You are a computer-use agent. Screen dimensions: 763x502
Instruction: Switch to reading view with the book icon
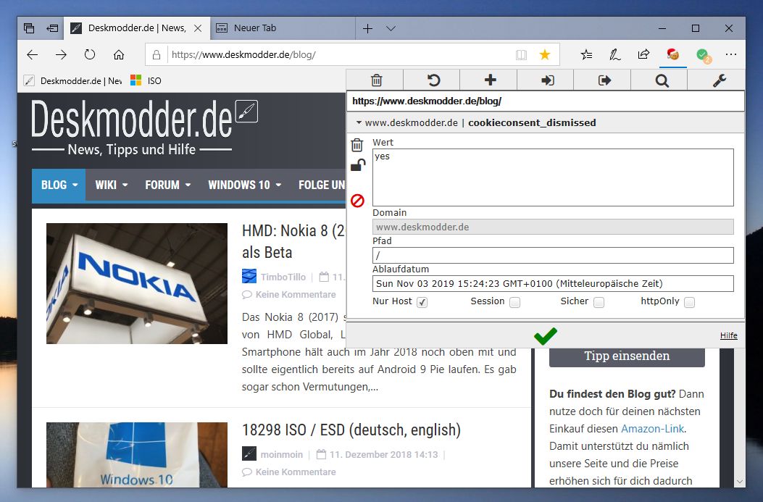tap(521, 54)
